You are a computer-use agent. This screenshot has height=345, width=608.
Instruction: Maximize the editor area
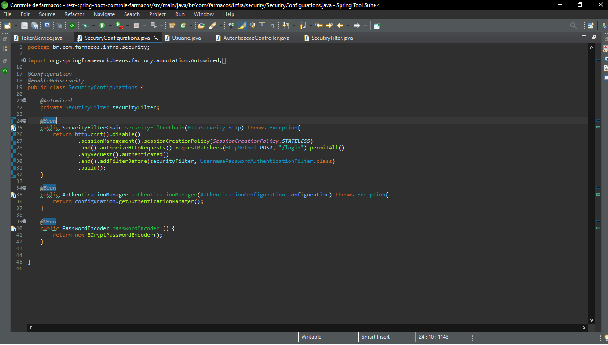click(594, 37)
